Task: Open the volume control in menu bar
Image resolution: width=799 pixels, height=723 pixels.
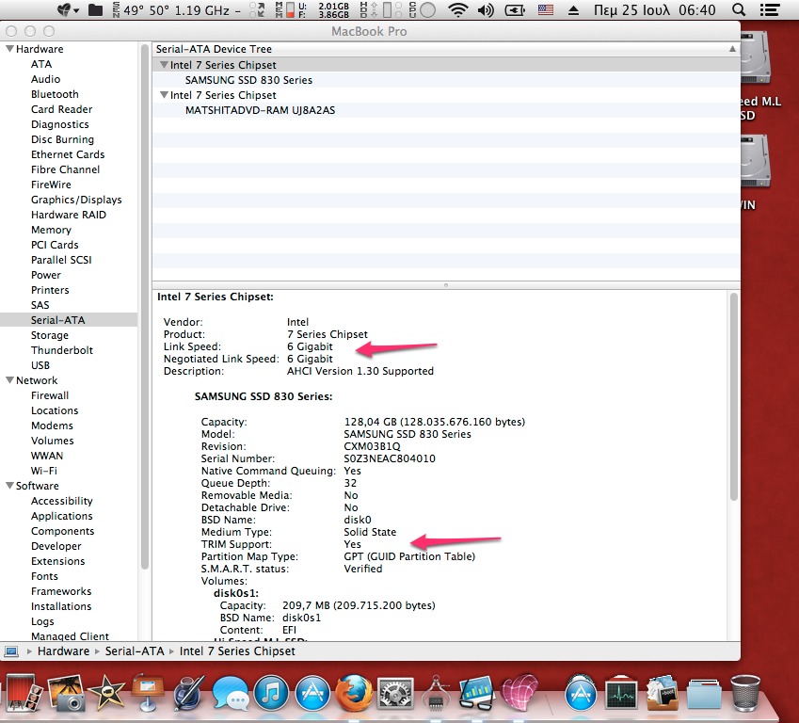Action: click(486, 9)
